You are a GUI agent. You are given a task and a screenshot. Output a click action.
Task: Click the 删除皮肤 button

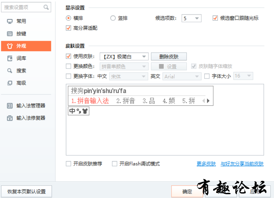point(169,56)
